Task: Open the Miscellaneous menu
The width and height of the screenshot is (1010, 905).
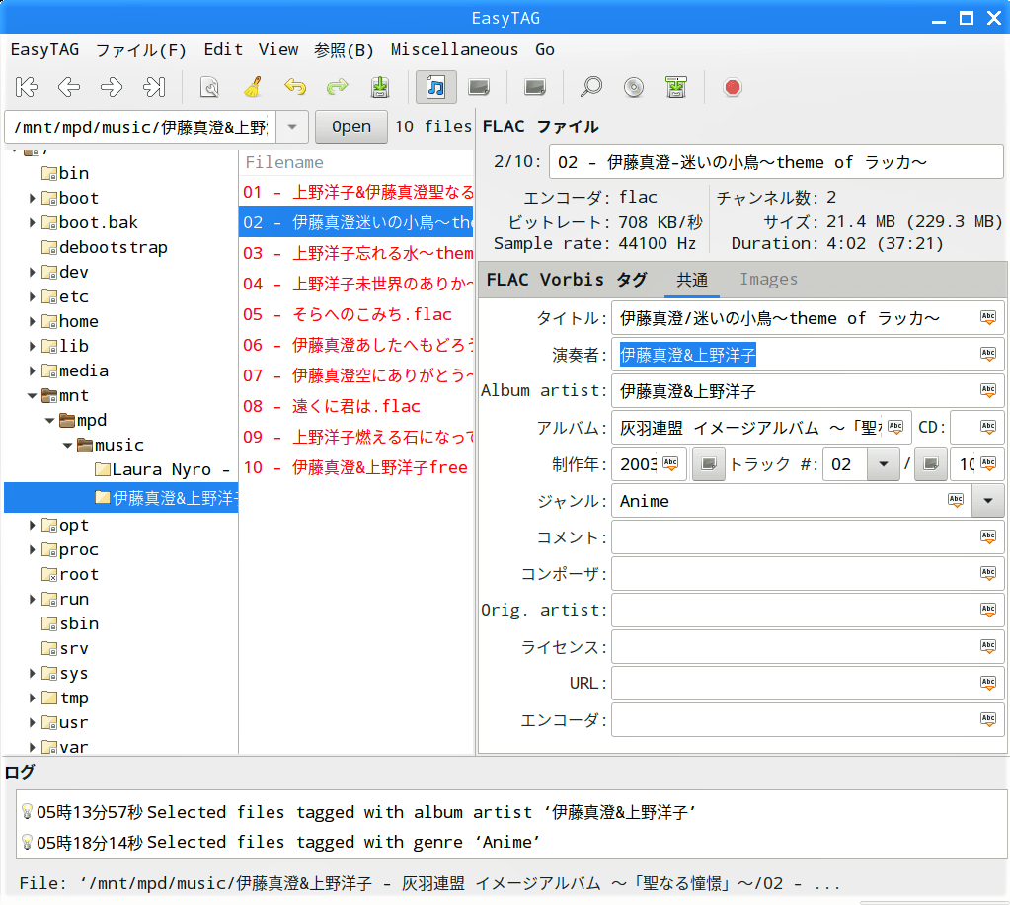Action: [x=455, y=49]
